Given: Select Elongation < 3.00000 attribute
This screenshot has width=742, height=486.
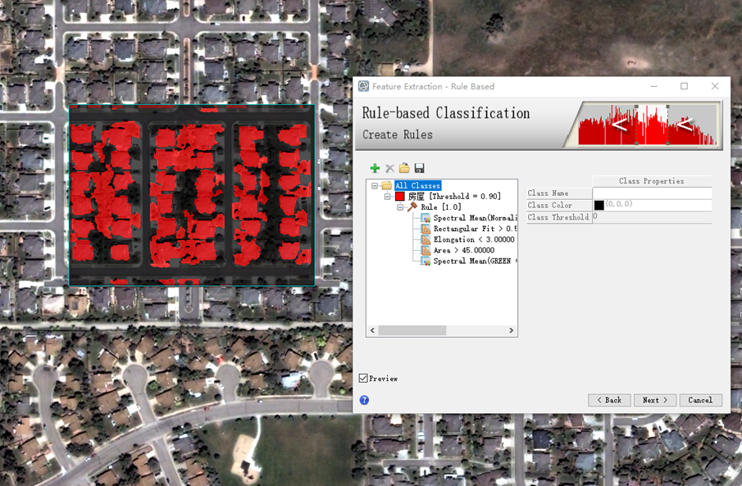Looking at the screenshot, I should (474, 239).
